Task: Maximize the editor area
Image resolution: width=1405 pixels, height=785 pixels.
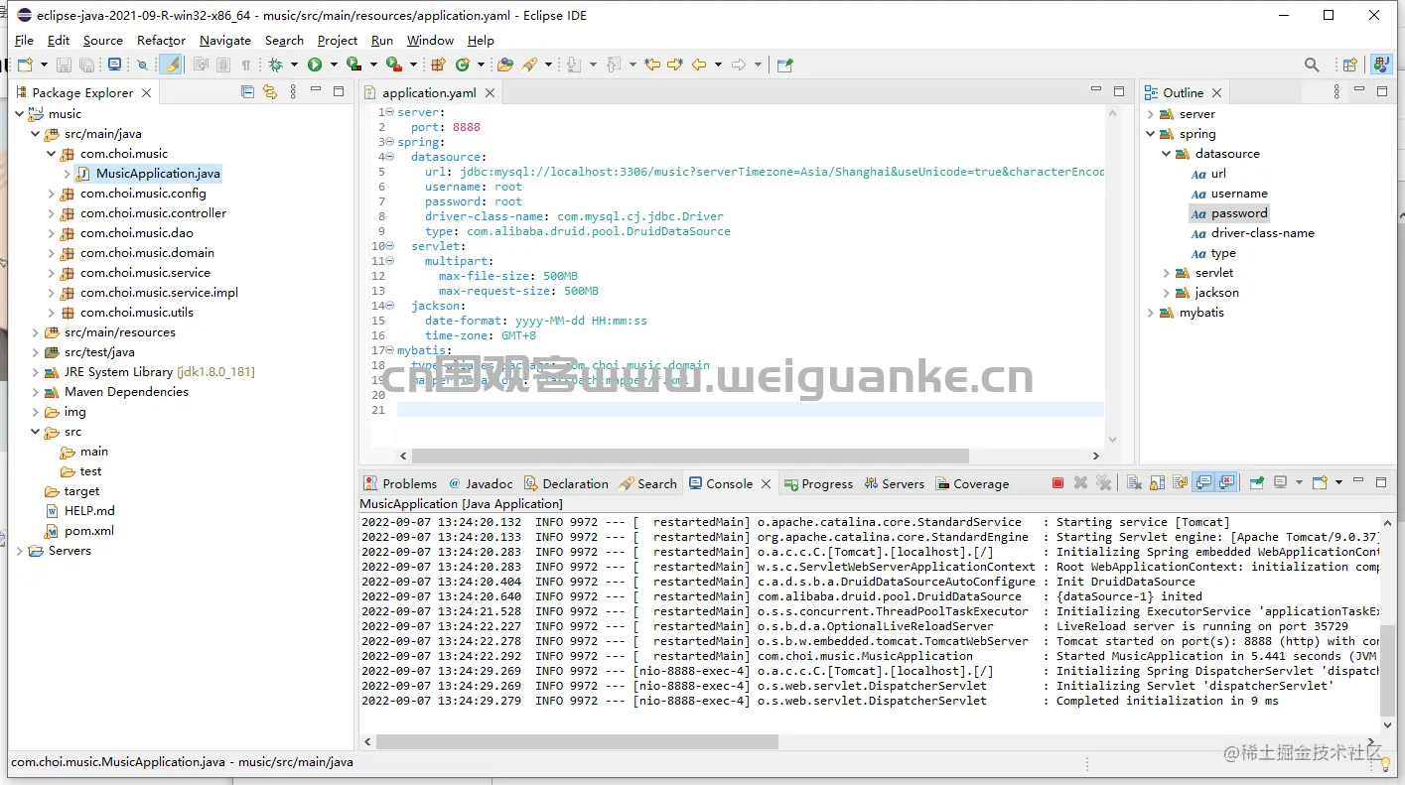Action: [x=1119, y=91]
